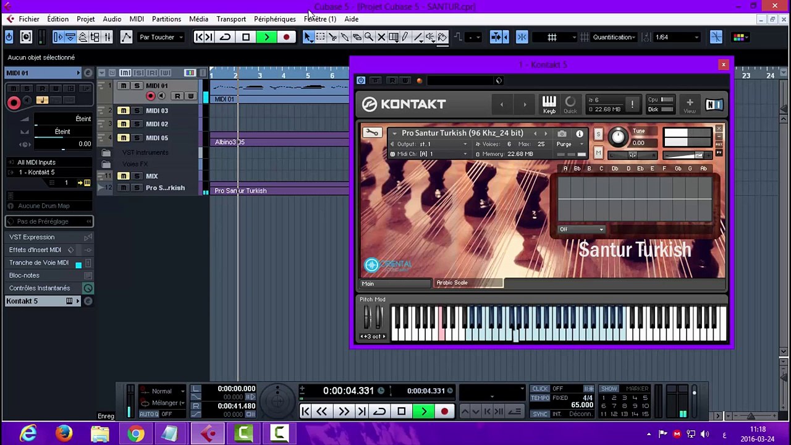Image resolution: width=791 pixels, height=445 pixels.
Task: Select the Mute X tool
Action: [x=381, y=37]
